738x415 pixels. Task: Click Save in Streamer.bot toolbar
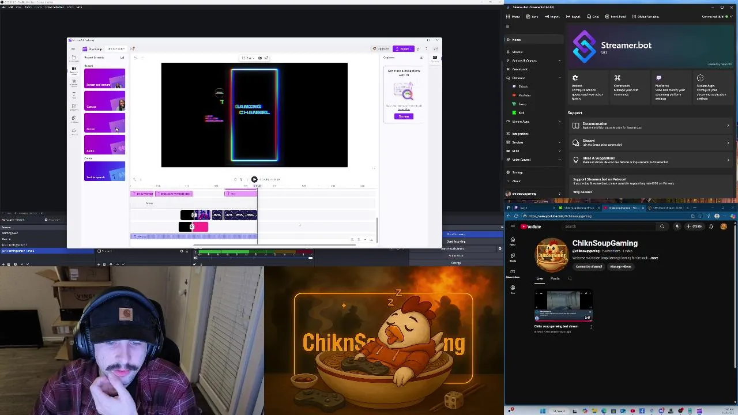[532, 16]
